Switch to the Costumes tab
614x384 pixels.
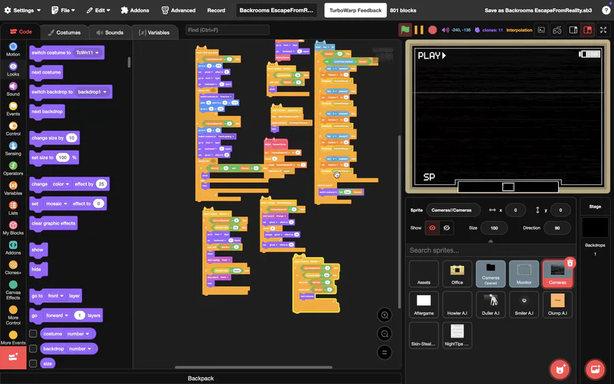click(64, 33)
